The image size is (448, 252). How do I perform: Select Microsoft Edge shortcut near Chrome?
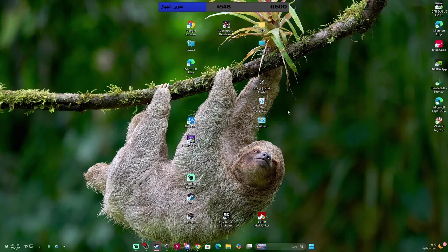coord(191,66)
